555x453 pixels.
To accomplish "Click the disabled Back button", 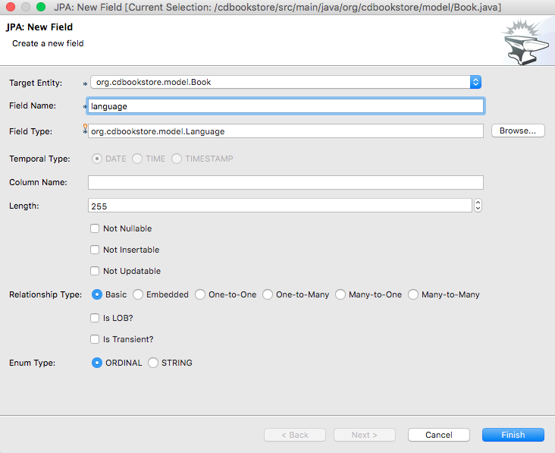I will coord(295,435).
